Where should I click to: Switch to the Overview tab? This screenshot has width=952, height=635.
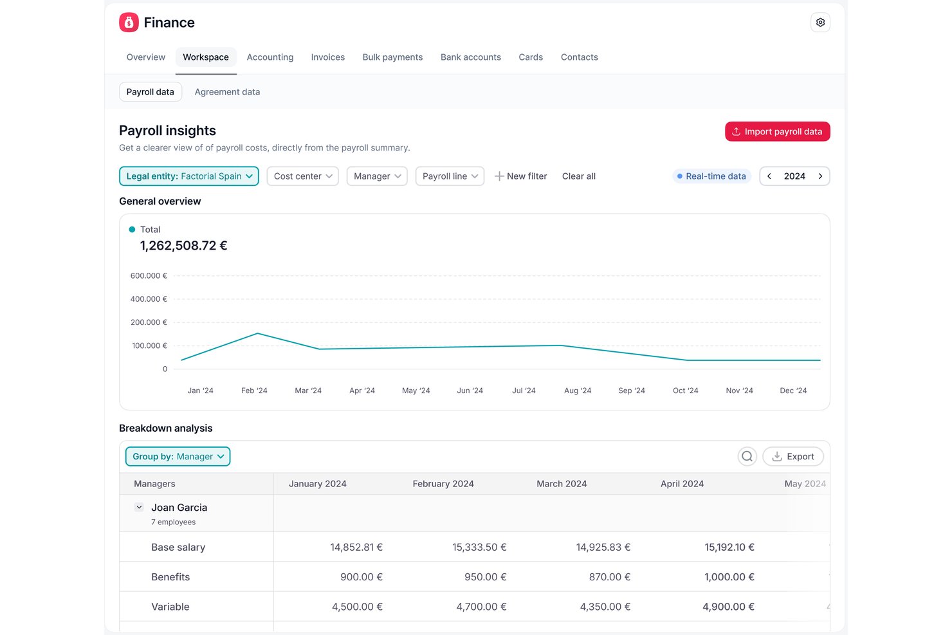tap(146, 57)
